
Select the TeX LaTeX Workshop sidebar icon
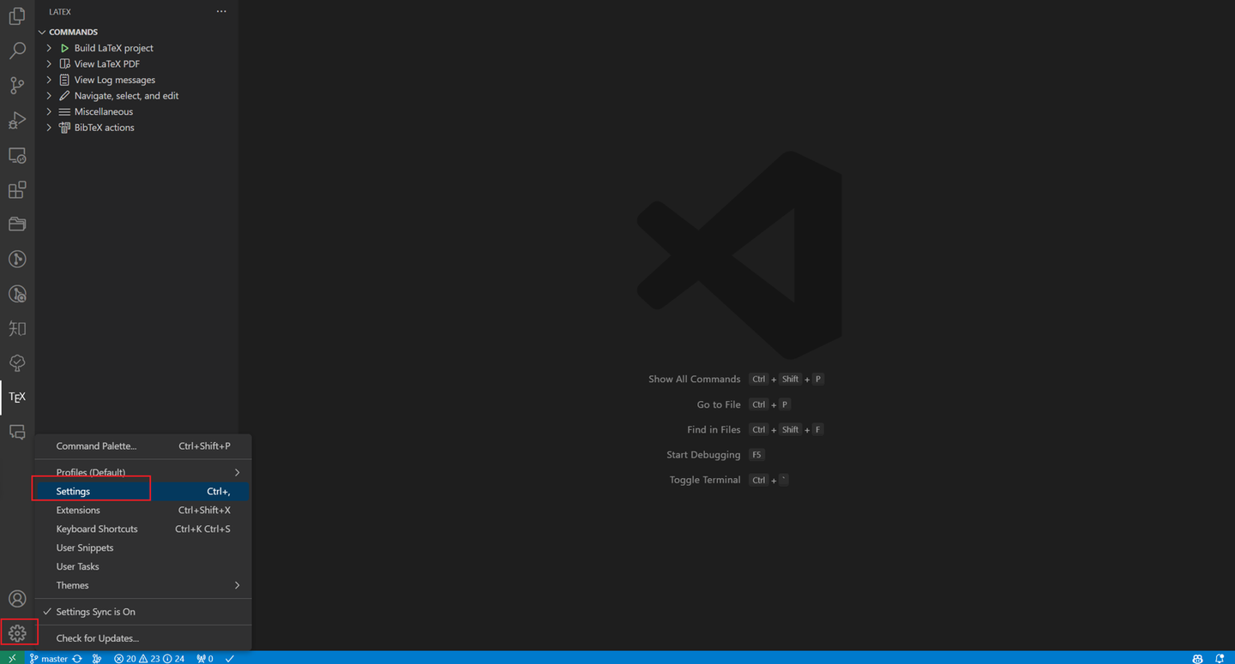coord(17,397)
